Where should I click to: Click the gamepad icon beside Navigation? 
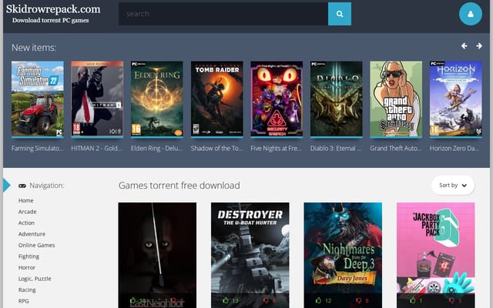22,186
